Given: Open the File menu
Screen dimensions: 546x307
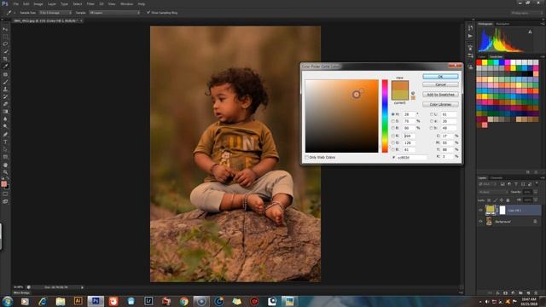Looking at the screenshot, I should [x=15, y=3].
